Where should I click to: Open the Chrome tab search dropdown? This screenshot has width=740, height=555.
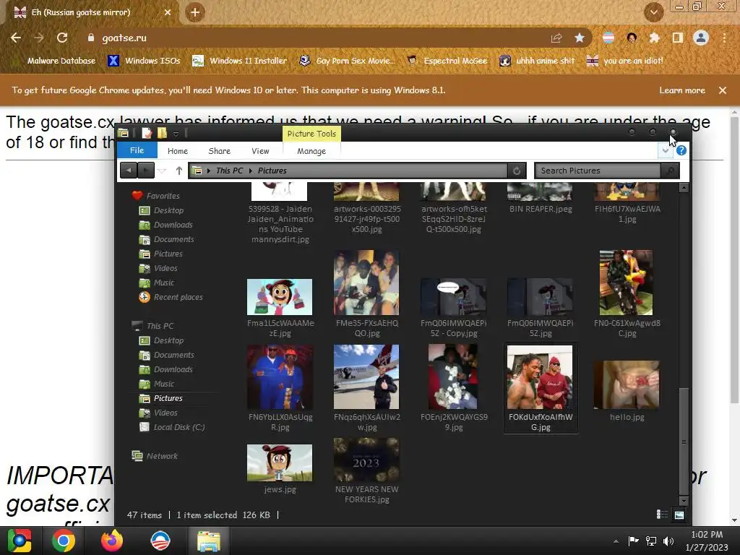coord(653,12)
